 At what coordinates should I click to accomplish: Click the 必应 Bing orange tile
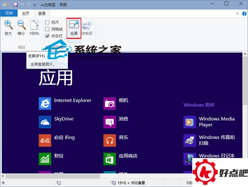pyautogui.click(x=45, y=140)
